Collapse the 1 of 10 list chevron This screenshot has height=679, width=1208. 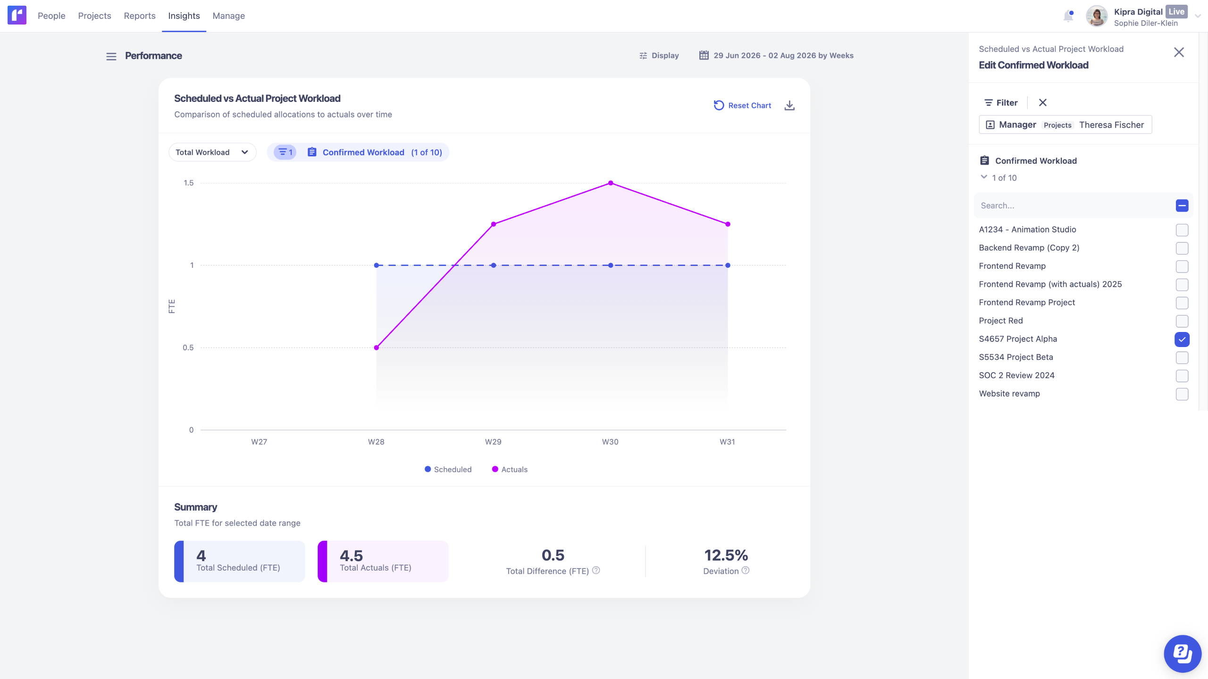tap(984, 177)
